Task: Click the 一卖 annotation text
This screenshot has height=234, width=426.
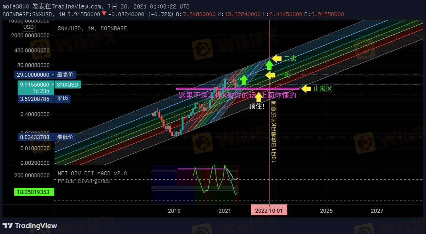Action: (x=284, y=75)
